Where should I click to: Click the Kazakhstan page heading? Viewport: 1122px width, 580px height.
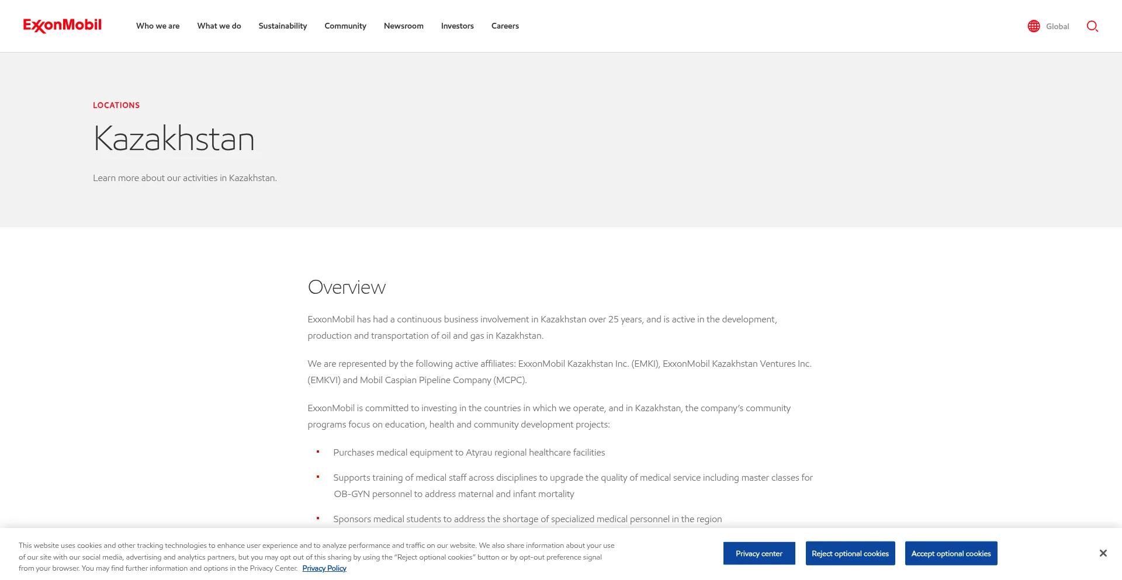pyautogui.click(x=174, y=139)
